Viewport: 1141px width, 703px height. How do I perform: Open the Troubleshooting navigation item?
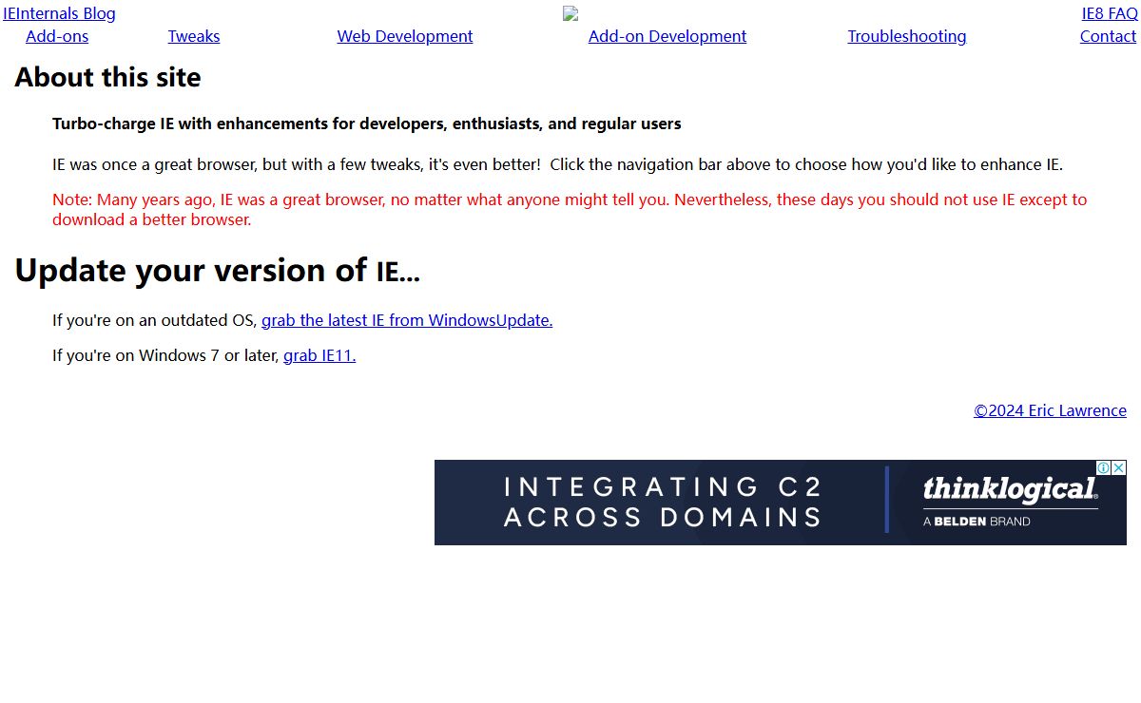point(907,36)
